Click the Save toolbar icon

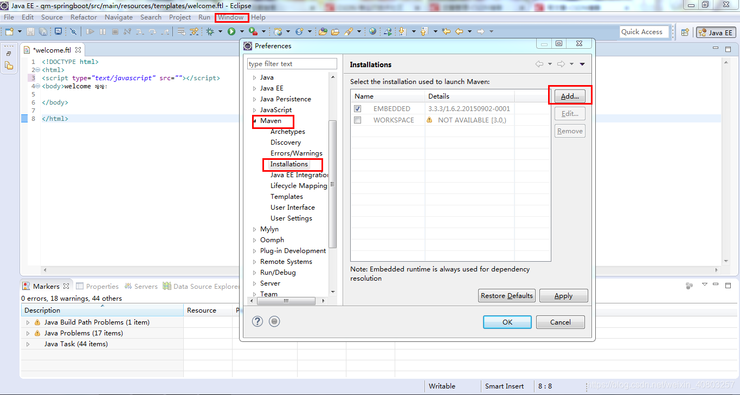(x=30, y=32)
